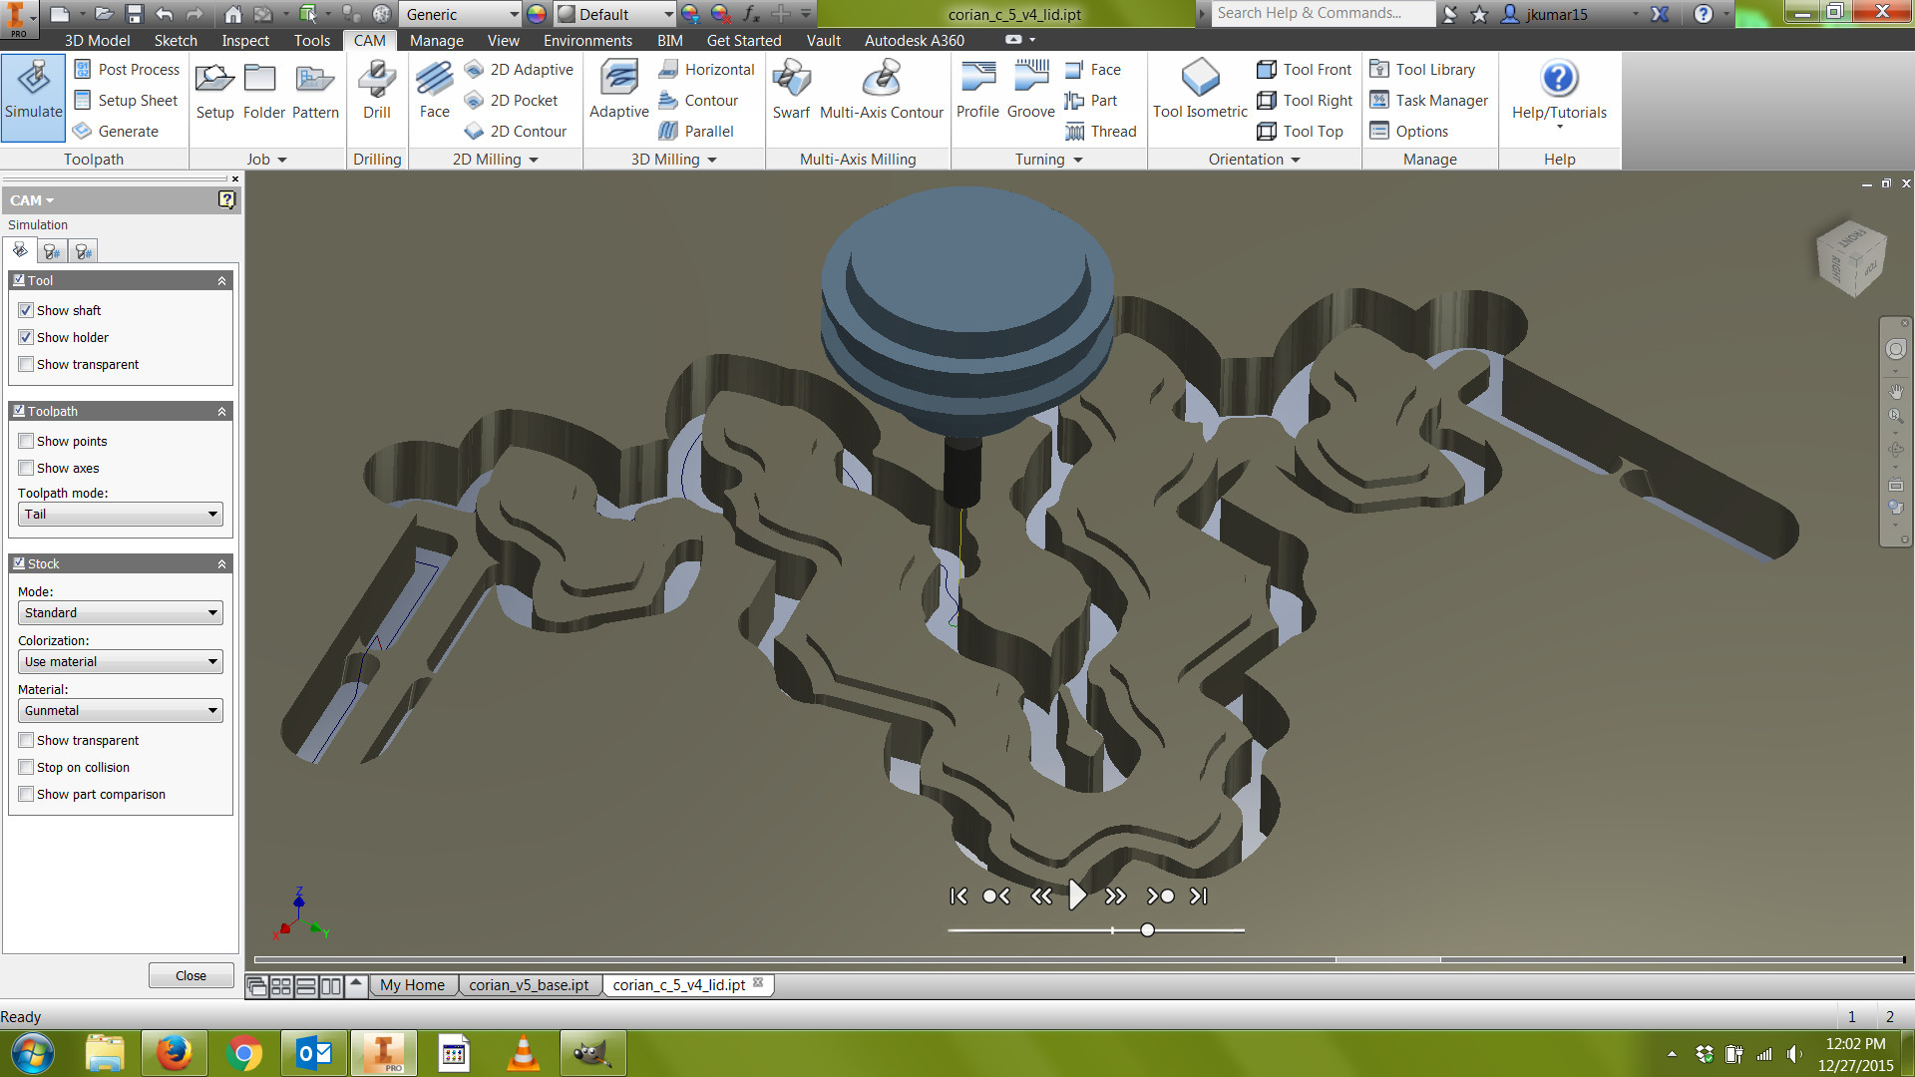Select Multi-Axis Contour tool

882,91
